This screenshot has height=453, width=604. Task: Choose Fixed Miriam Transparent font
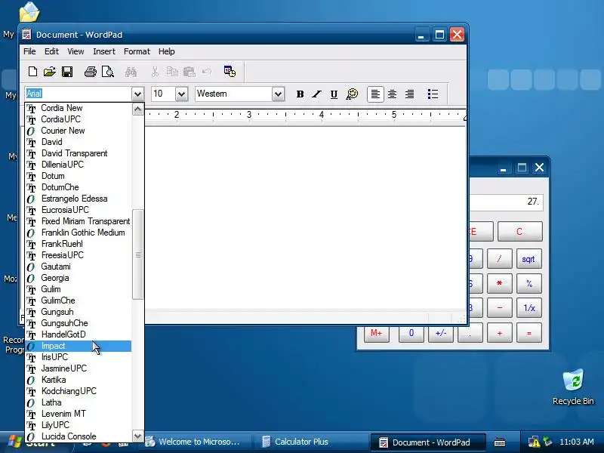tap(79, 221)
